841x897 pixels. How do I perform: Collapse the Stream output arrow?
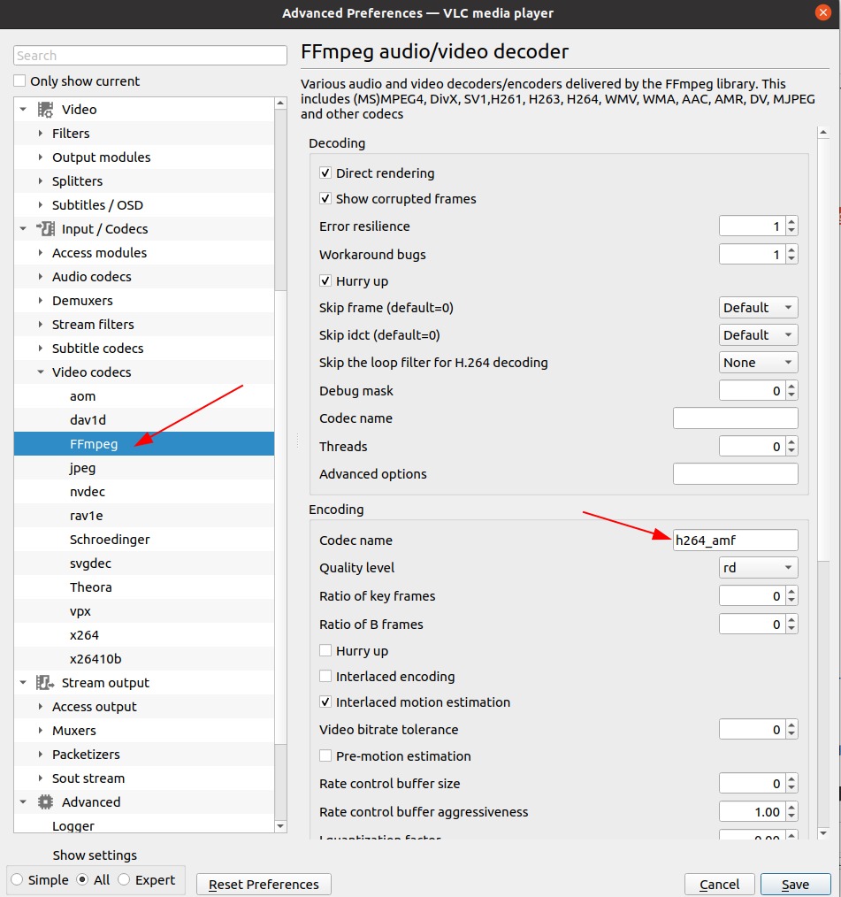(23, 682)
